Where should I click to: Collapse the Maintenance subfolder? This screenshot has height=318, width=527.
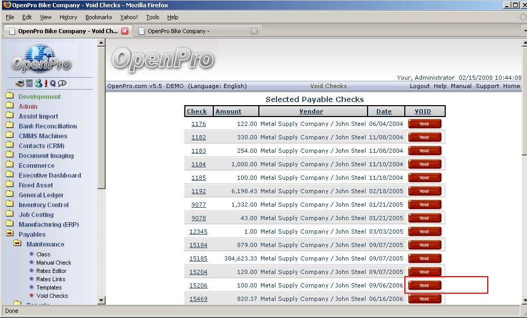tap(18, 244)
